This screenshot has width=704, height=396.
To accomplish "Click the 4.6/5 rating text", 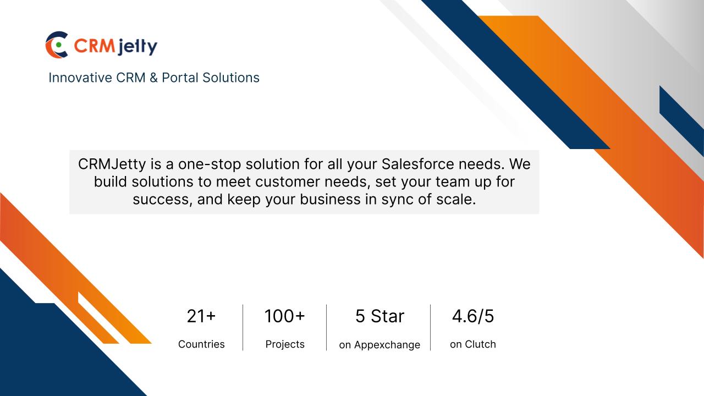I will pos(473,316).
